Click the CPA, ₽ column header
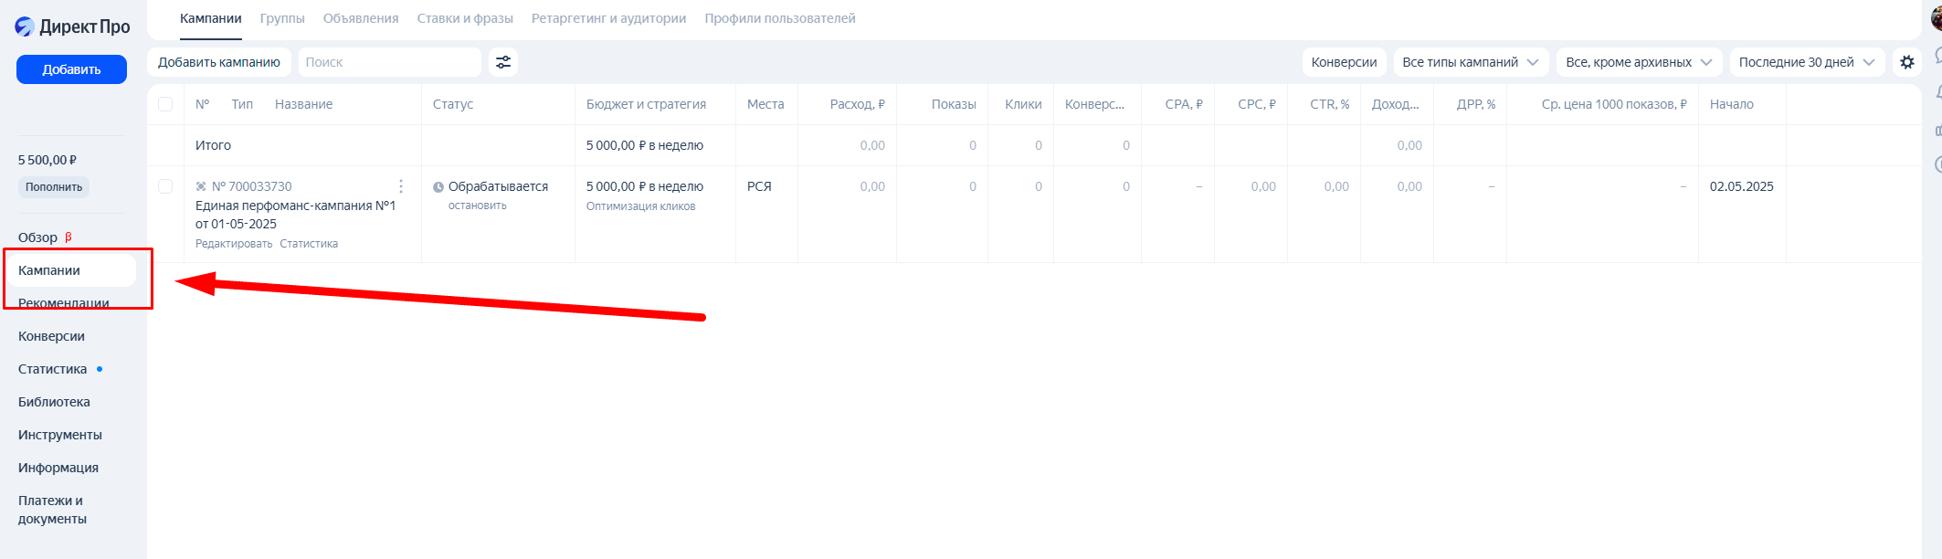Image resolution: width=1942 pixels, height=559 pixels. (1184, 104)
